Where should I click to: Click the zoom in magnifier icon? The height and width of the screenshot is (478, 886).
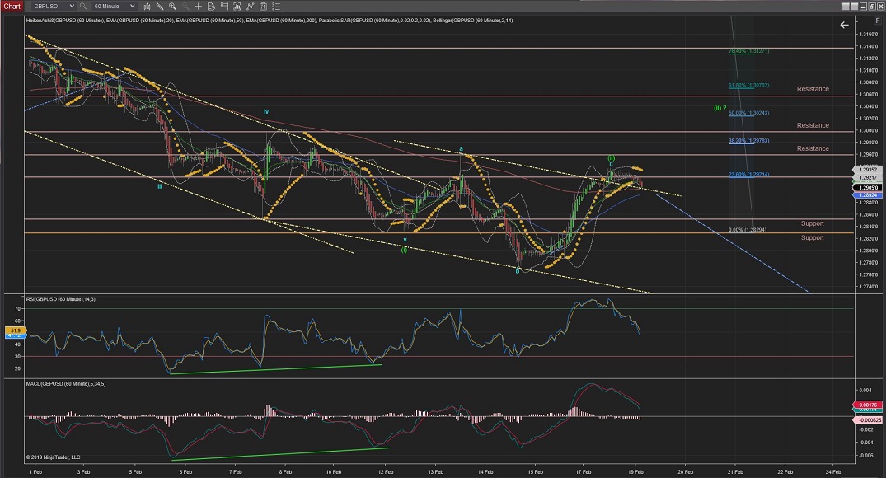tap(172, 7)
